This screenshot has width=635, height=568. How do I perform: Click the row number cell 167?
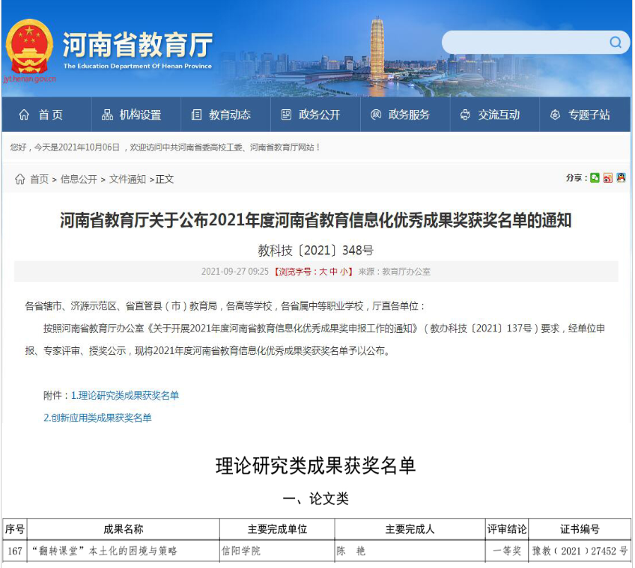click(15, 551)
